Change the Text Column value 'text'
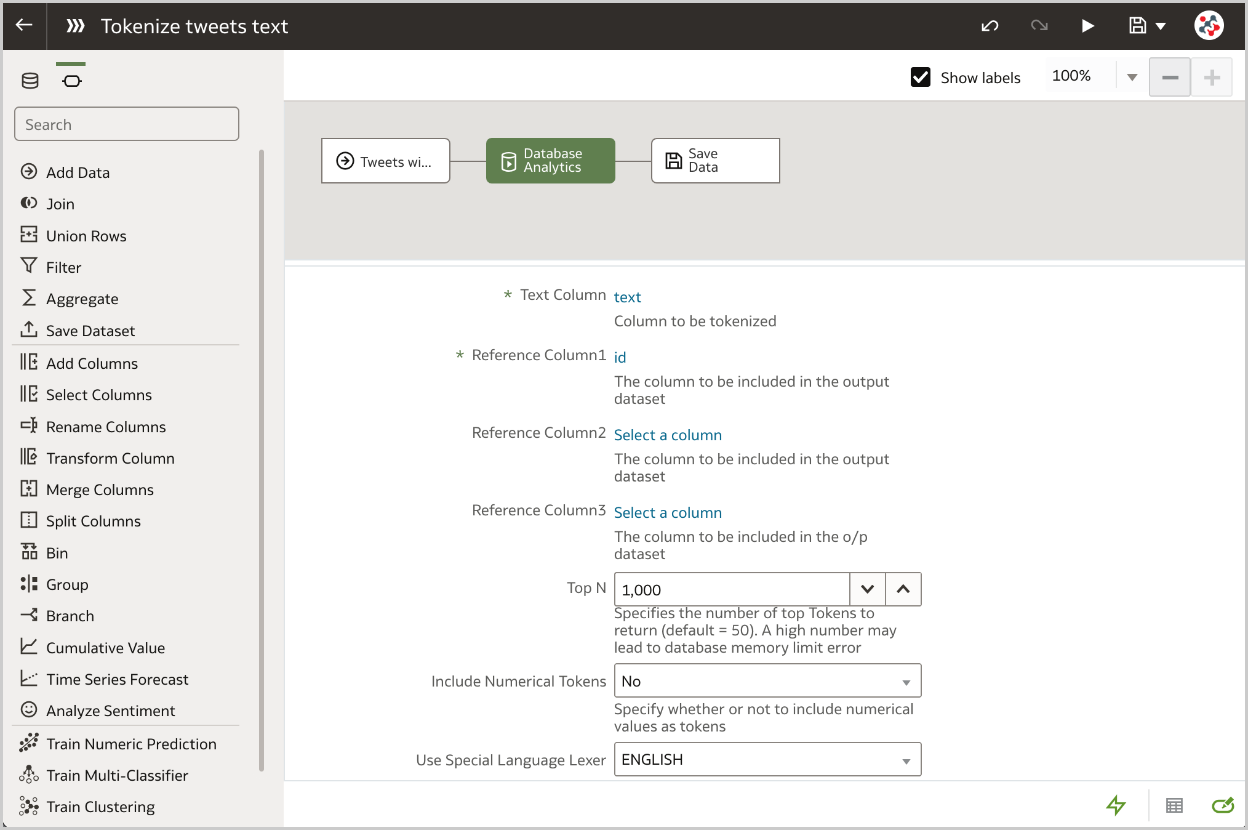The image size is (1248, 830). pos(627,297)
